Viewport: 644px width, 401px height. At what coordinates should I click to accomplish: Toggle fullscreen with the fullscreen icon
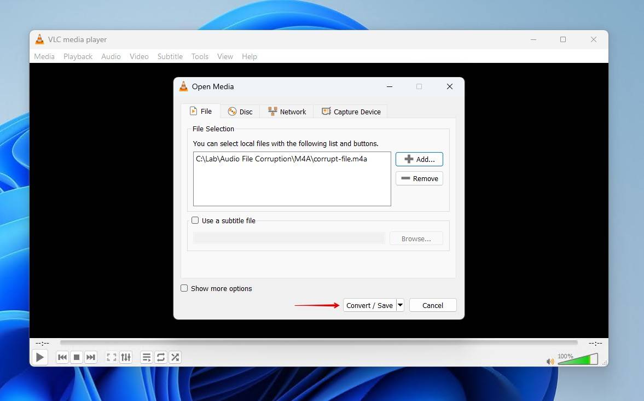111,357
